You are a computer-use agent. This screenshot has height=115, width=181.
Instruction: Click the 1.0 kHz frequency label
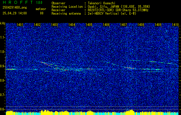point(2,52)
